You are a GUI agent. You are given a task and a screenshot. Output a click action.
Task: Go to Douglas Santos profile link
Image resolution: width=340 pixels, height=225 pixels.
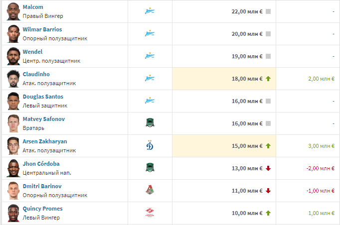pos(43,97)
